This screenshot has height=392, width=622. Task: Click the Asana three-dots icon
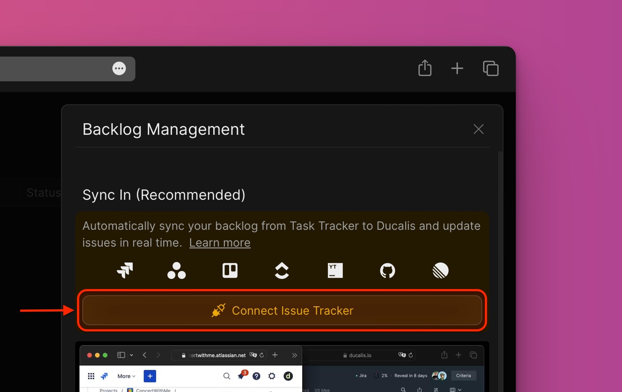[177, 270]
